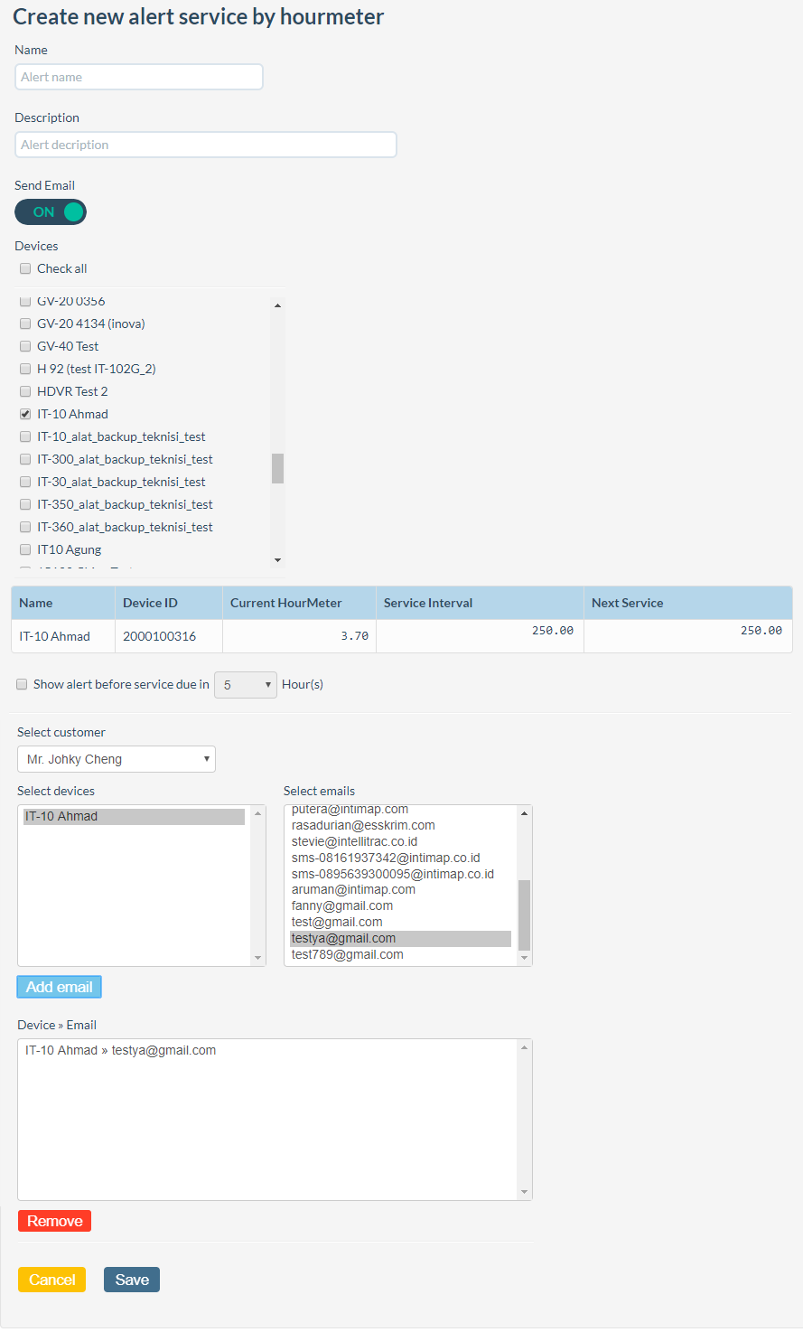Click the Save button
Image resolution: width=803 pixels, height=1332 pixels.
pos(132,1280)
